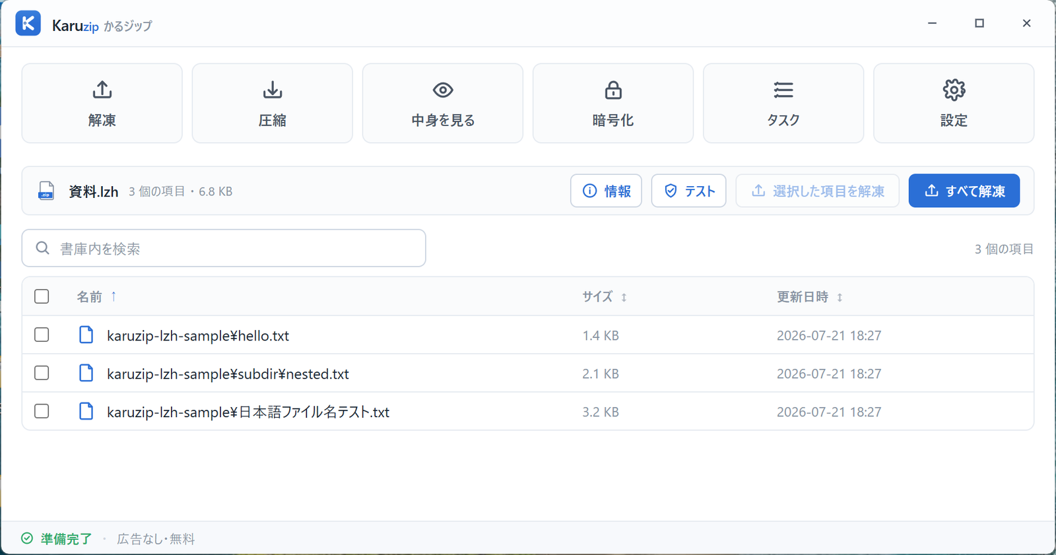The image size is (1056, 555).
Task: Click the 情報 info button
Action: [606, 191]
